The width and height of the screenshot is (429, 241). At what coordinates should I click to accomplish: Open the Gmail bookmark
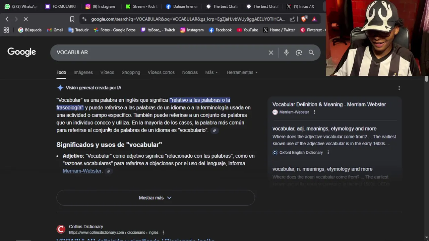point(55,30)
